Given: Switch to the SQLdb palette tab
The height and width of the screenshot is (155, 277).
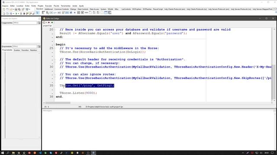Looking at the screenshot, I should [x=110, y=9].
